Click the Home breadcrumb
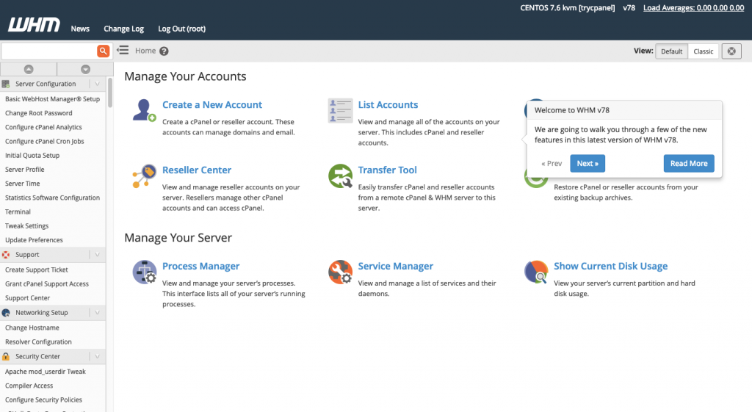Viewport: 752px width, 412px height. [x=145, y=51]
